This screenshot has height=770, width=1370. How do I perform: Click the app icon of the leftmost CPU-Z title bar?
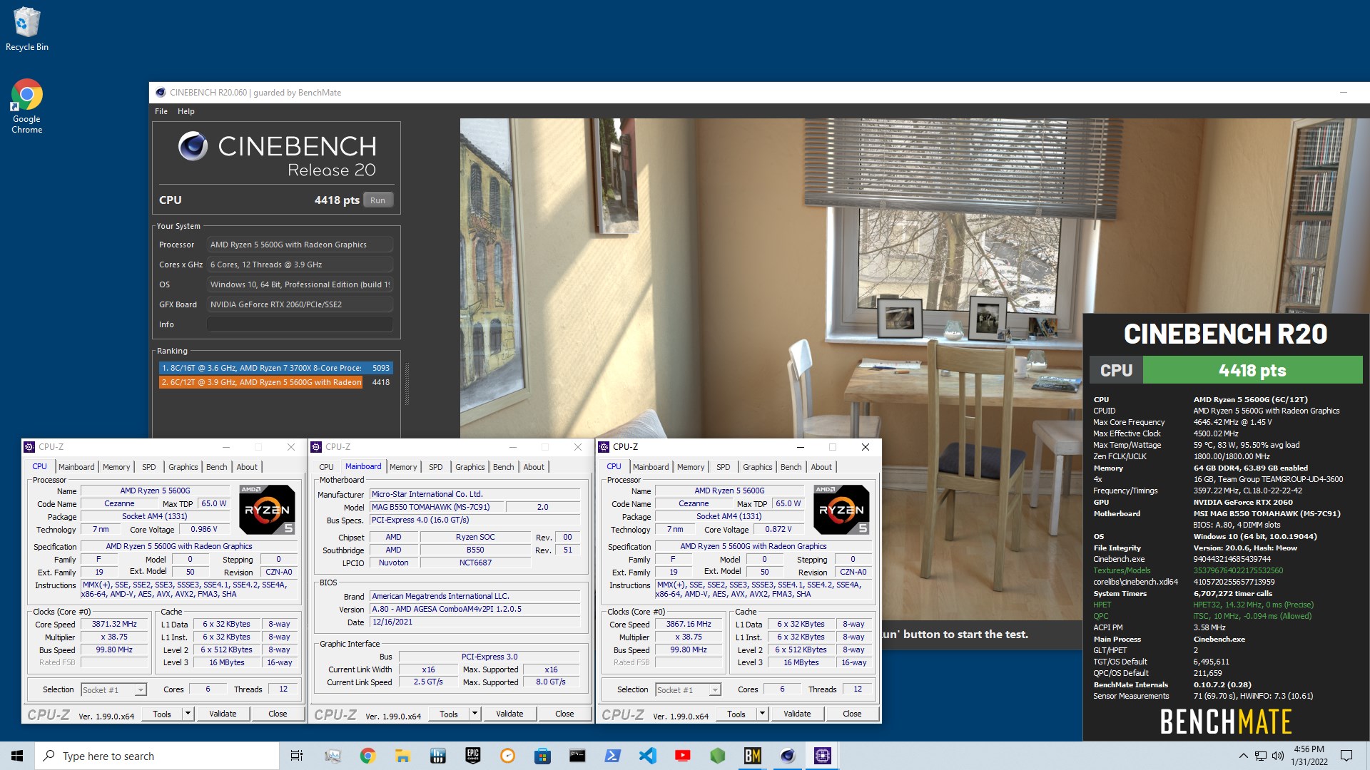pos(29,447)
